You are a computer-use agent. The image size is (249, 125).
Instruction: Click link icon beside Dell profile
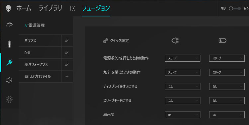pos(67,52)
